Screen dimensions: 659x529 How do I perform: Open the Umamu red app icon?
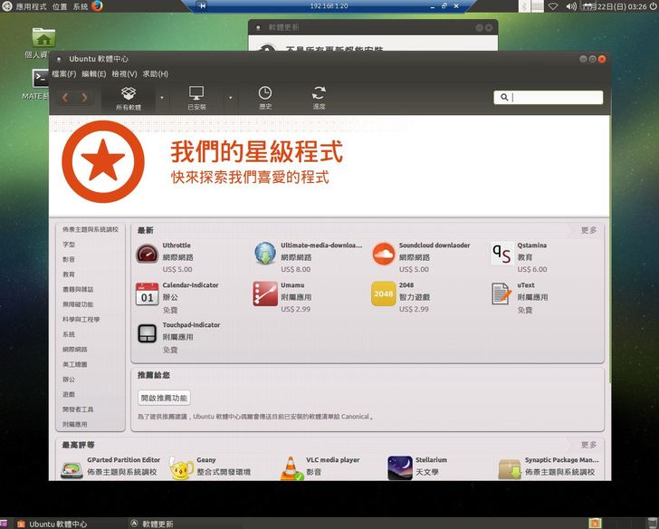point(265,293)
